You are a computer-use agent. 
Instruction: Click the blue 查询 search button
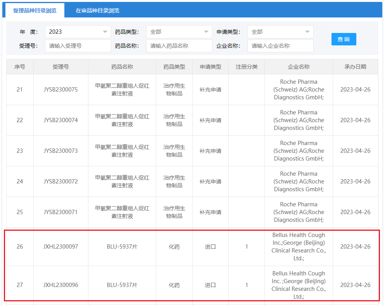coord(344,39)
